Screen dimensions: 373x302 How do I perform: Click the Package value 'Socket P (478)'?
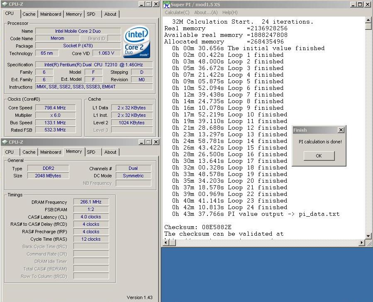[78, 46]
